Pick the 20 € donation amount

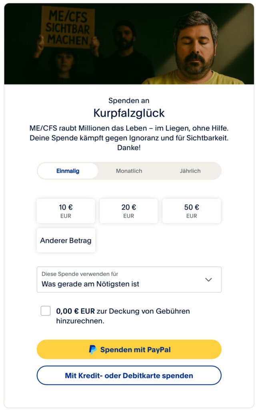tap(129, 211)
